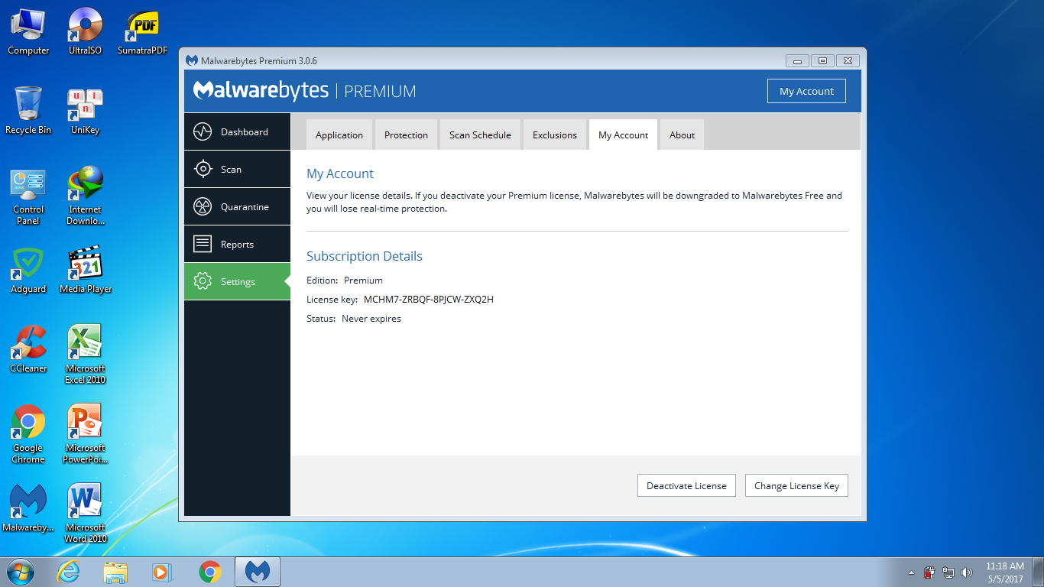Select the My Account tab
This screenshot has width=1044, height=587.
point(623,135)
